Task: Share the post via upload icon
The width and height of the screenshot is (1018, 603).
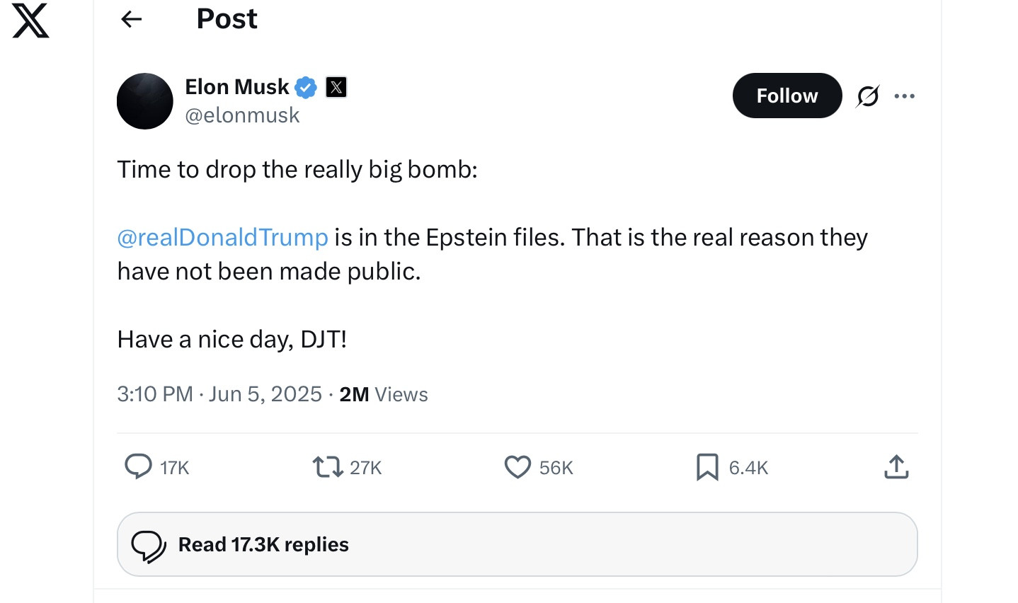Action: 896,467
